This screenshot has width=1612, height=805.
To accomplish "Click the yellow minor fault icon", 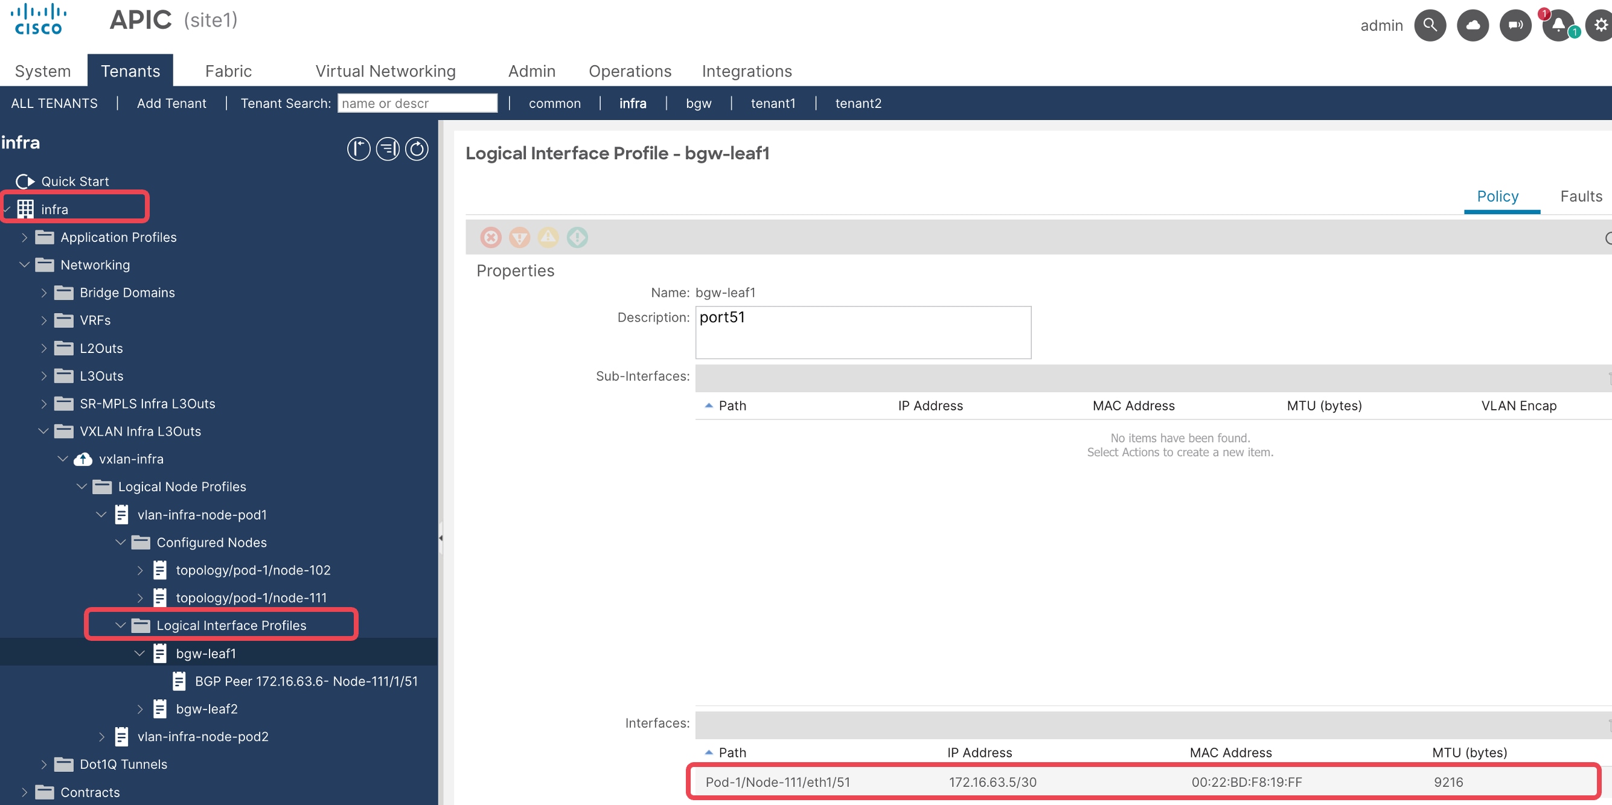I will coord(548,237).
